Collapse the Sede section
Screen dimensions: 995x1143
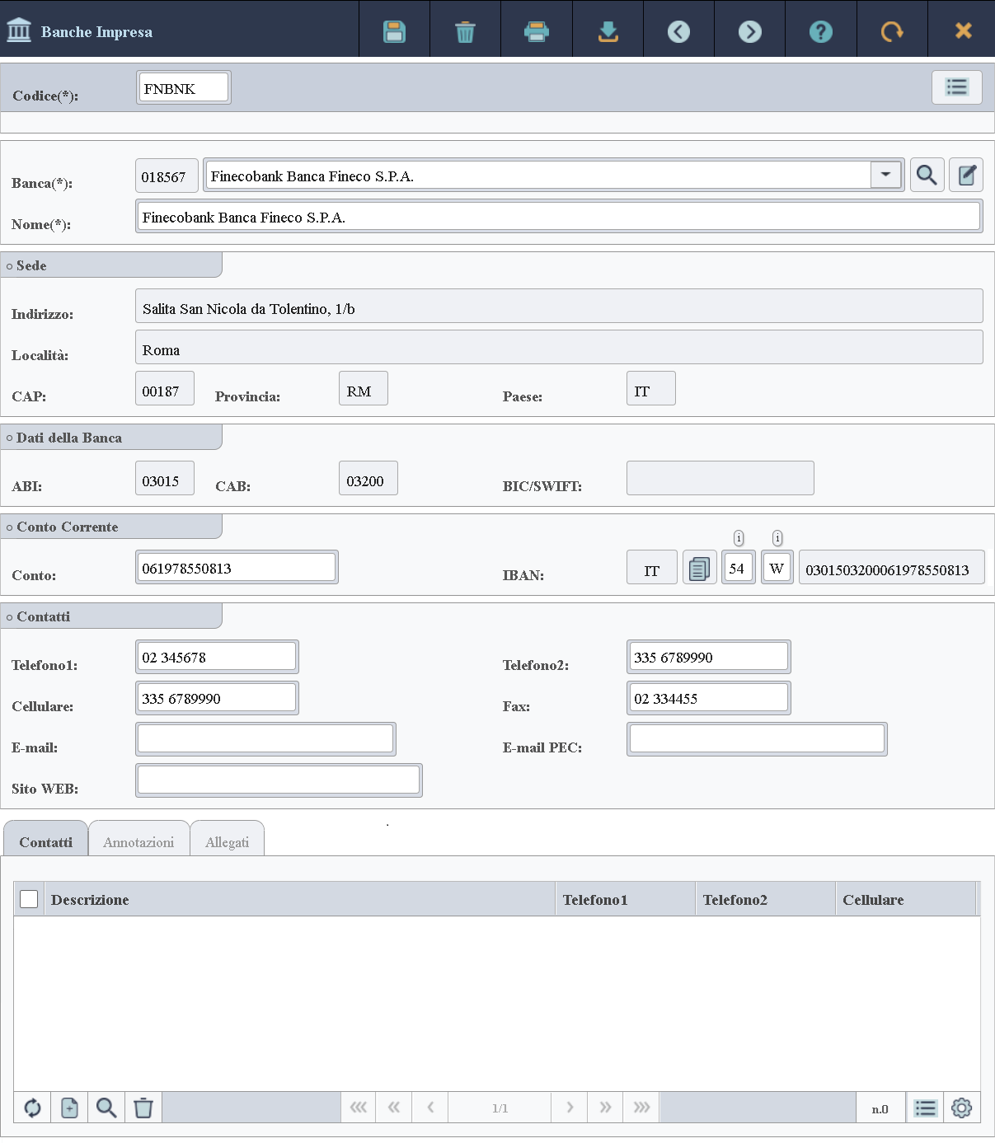point(110,265)
